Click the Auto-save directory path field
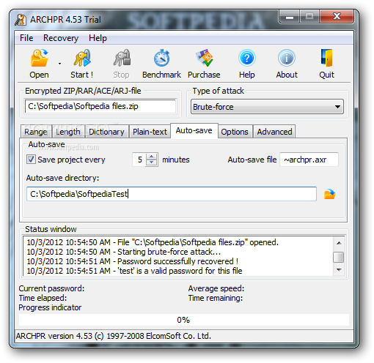This screenshot has width=374, height=363. click(172, 194)
